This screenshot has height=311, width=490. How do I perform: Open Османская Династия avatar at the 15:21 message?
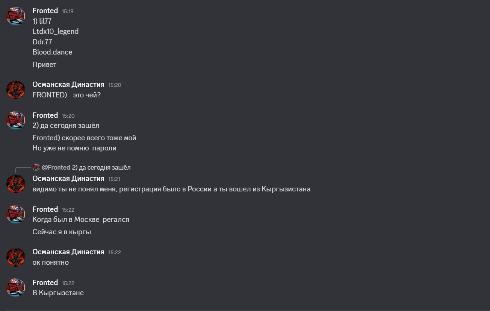click(16, 184)
